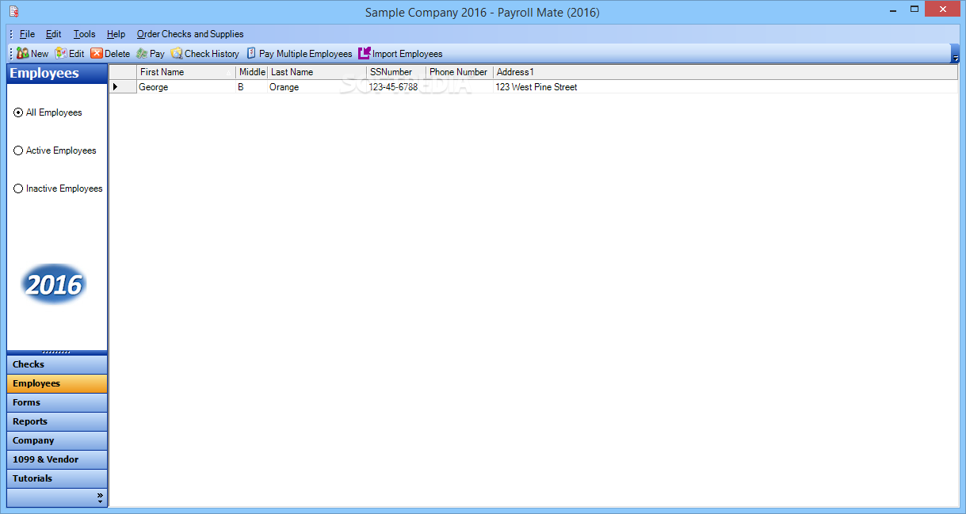
Task: Close the Payroll Mate window
Action: click(x=943, y=9)
